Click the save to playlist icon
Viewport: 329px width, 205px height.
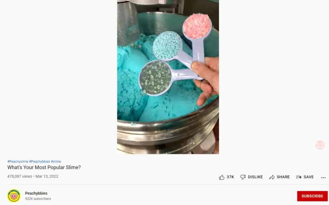point(298,177)
